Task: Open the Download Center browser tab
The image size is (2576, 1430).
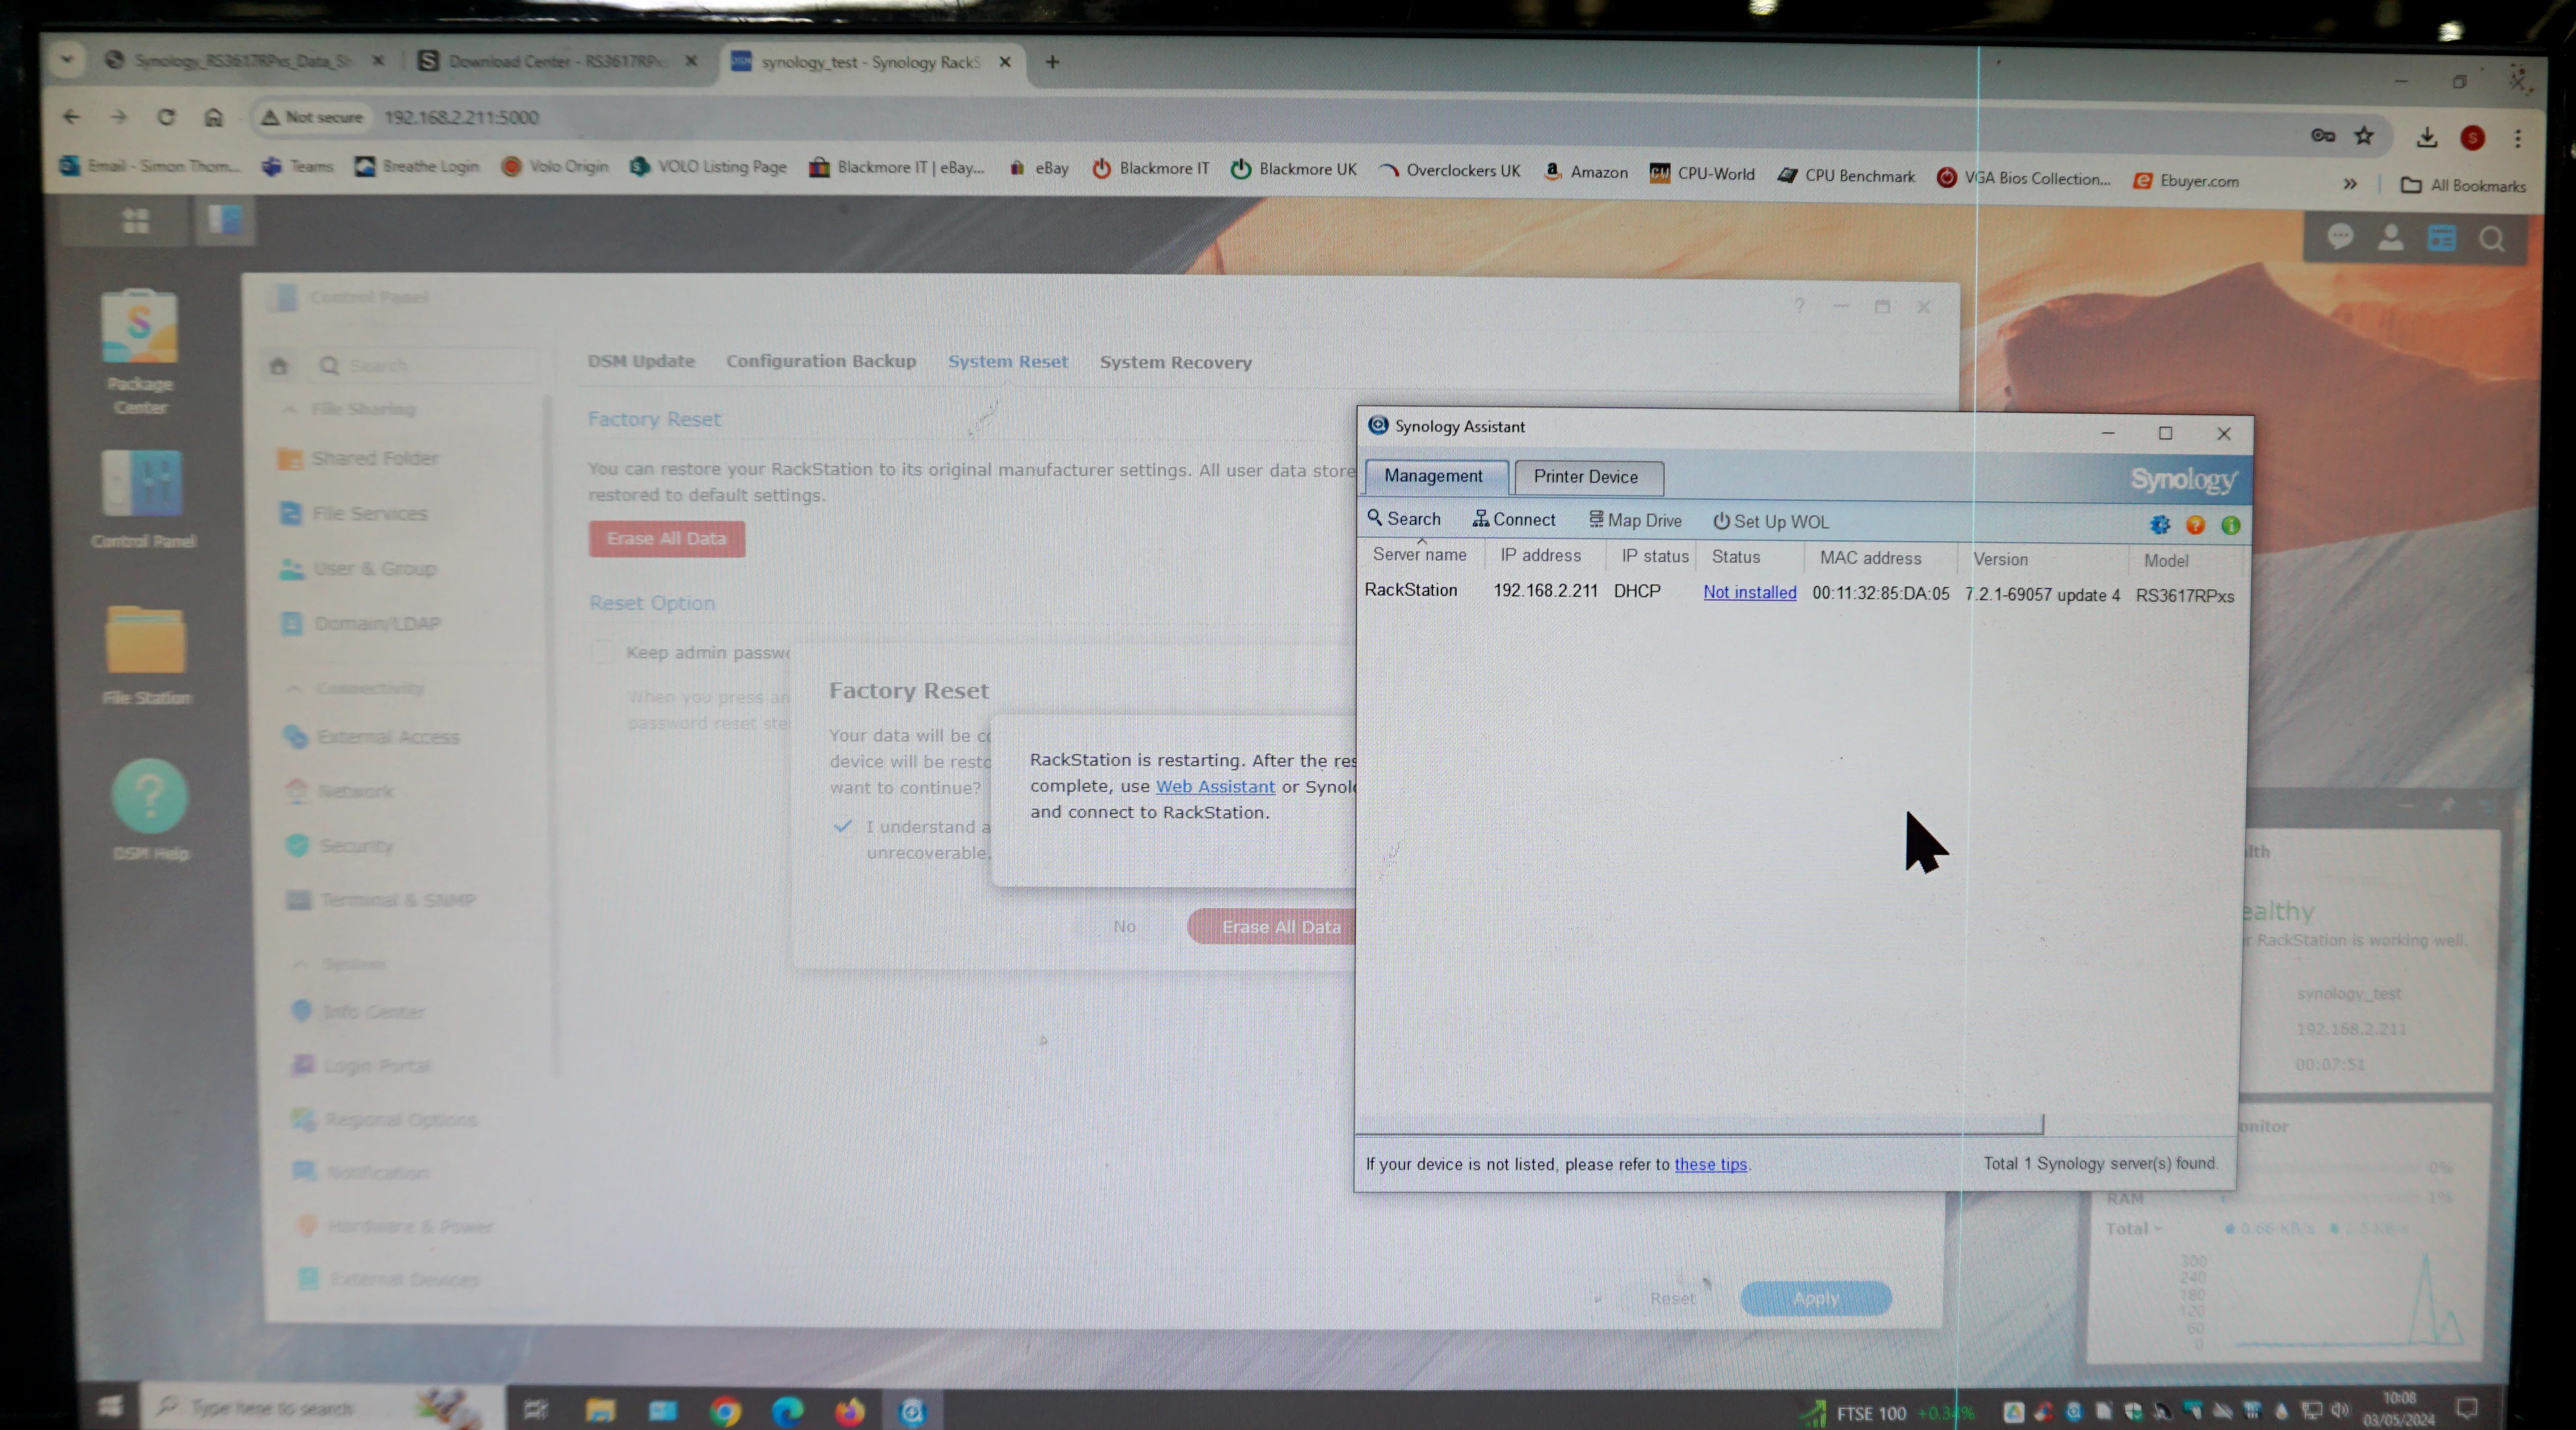Action: 558,61
